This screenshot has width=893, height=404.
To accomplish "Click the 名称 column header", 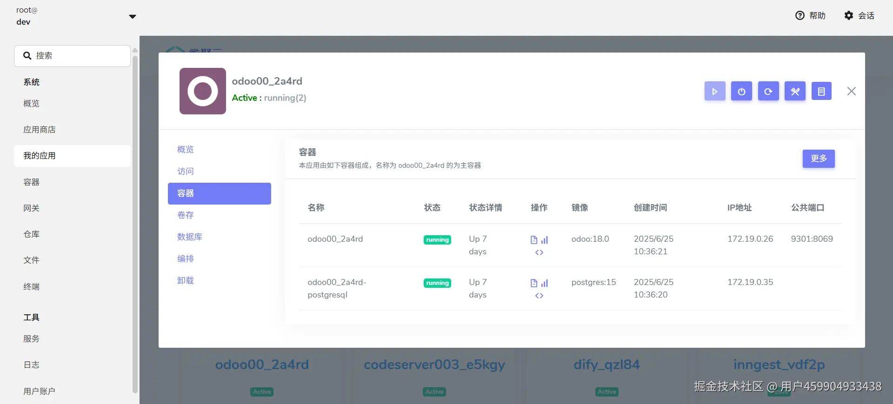I will 316,208.
